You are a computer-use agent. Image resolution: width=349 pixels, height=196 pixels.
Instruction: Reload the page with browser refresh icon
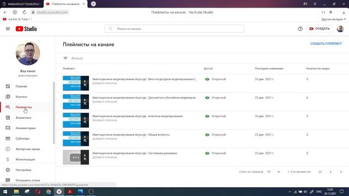point(24,12)
